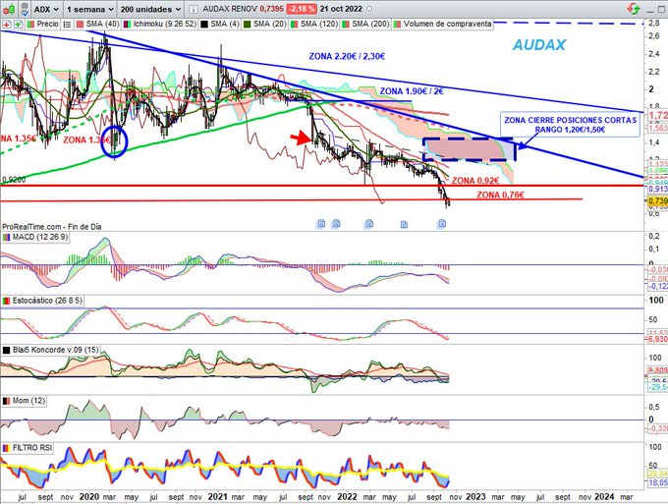Click the news document icon near June 2022
668x504 pixels.
404,224
